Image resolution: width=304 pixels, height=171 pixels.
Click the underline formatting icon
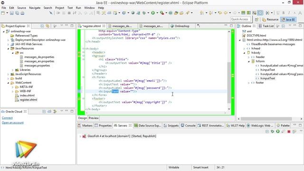click(278, 13)
